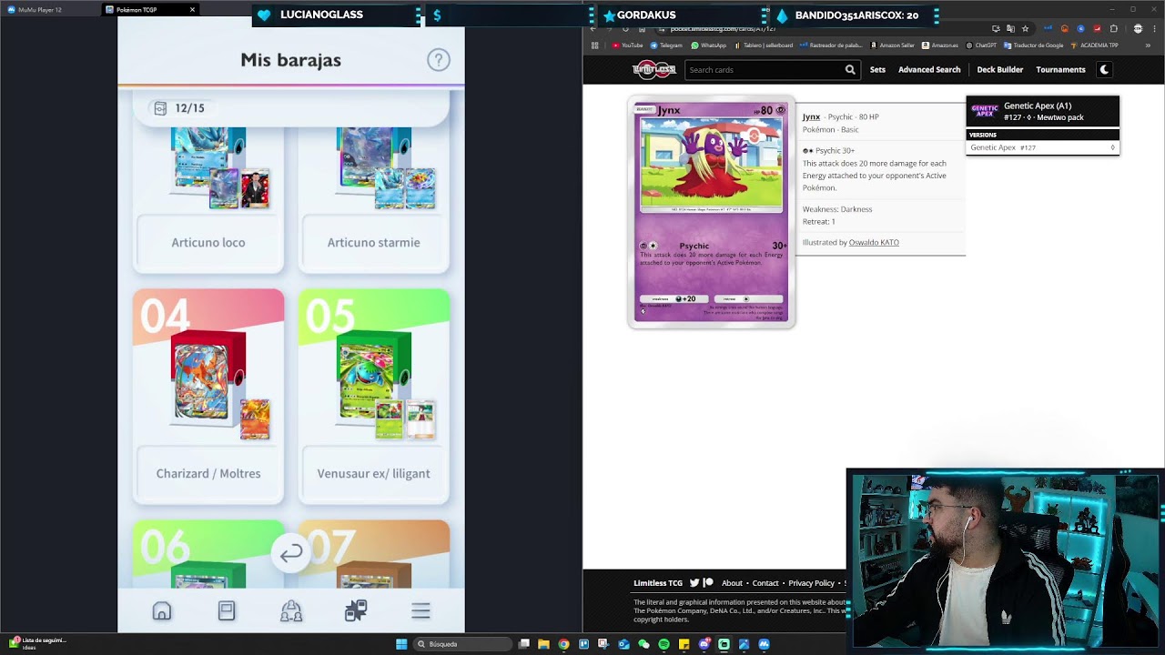Open Google Chrome from the taskbar
Screen dimensions: 1165x655
(563, 644)
